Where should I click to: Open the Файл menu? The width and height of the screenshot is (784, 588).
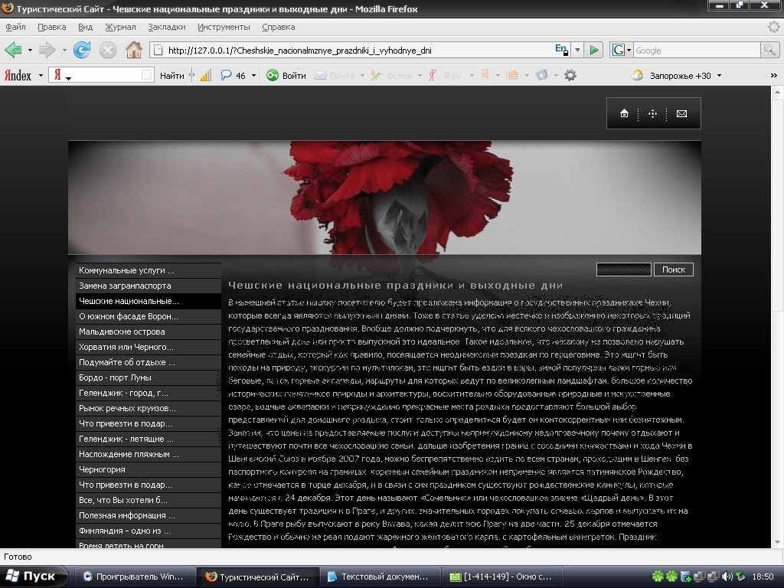pos(15,27)
